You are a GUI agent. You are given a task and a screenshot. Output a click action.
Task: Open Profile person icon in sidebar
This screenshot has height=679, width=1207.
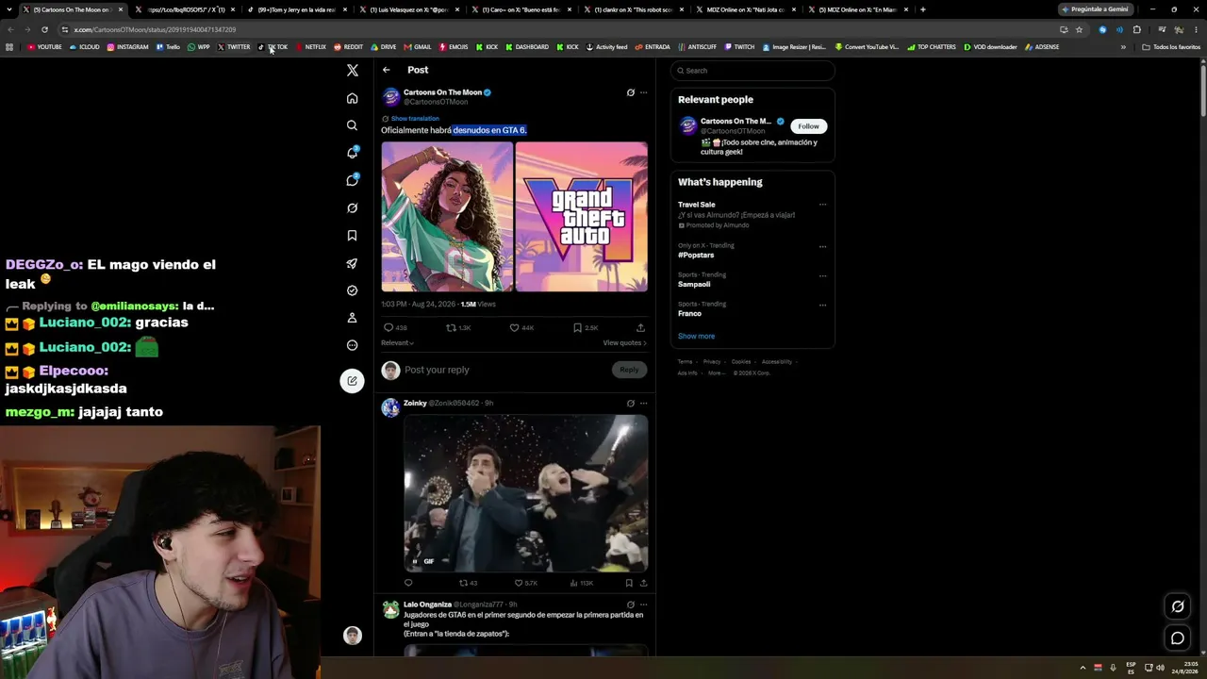[x=352, y=318]
